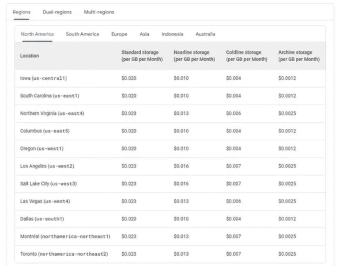Open the Multi-regions tab
The width and height of the screenshot is (338, 267).
[x=99, y=12]
